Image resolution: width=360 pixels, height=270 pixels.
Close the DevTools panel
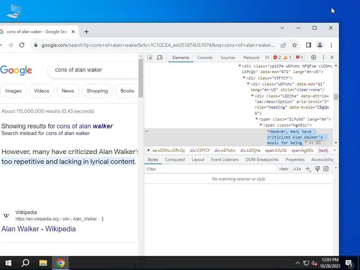pos(332,57)
